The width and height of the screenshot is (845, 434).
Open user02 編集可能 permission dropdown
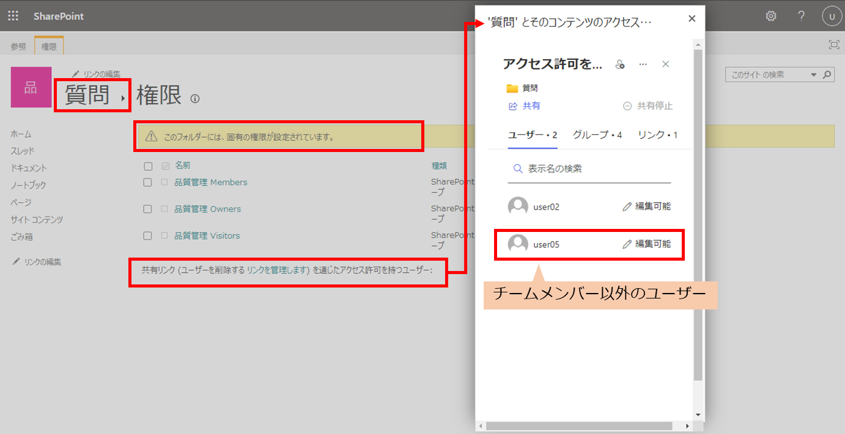pos(646,207)
